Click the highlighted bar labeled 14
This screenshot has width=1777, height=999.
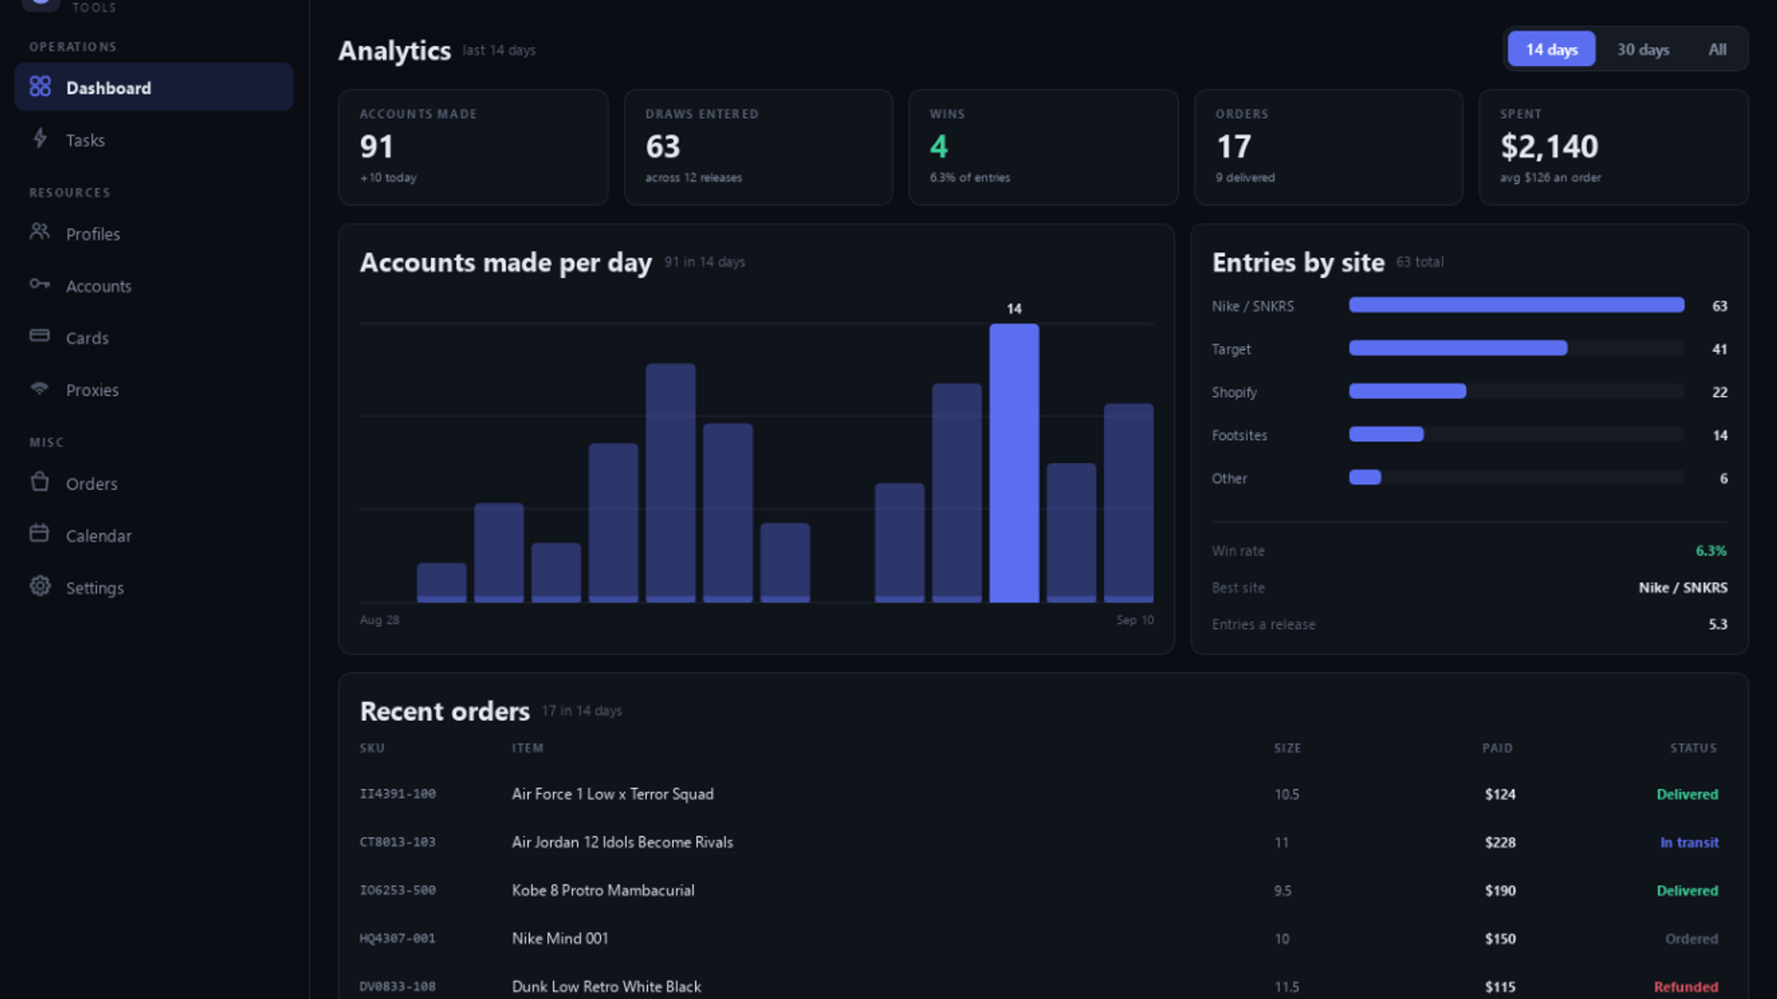1014,463
